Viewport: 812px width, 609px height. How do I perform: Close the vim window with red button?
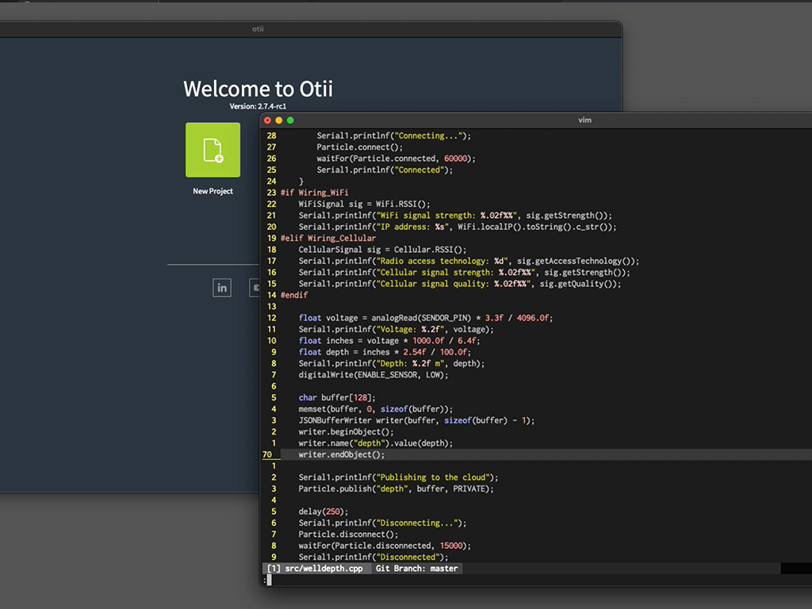point(268,121)
